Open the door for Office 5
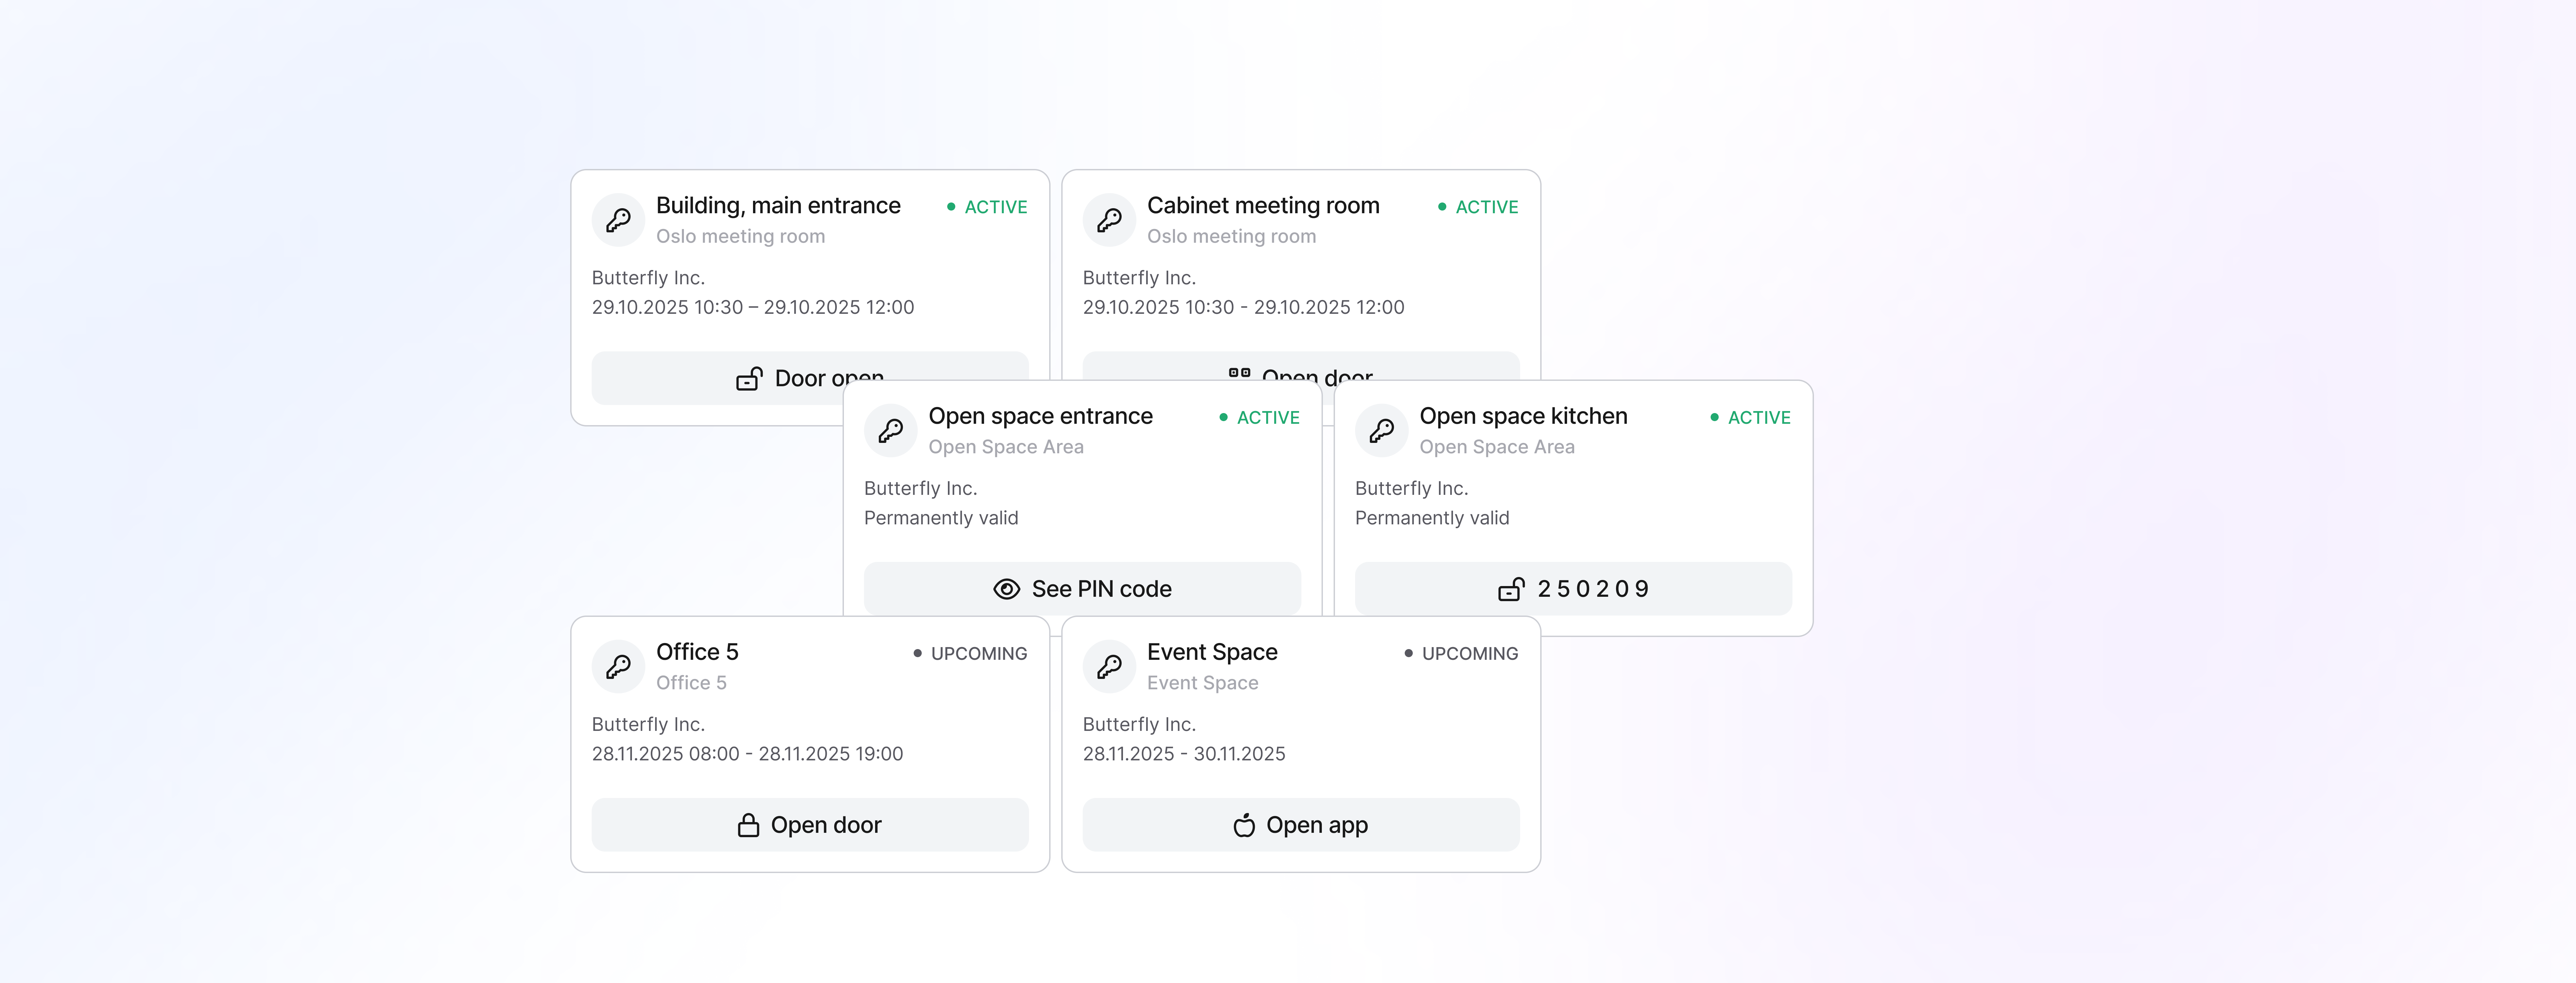 [x=810, y=825]
